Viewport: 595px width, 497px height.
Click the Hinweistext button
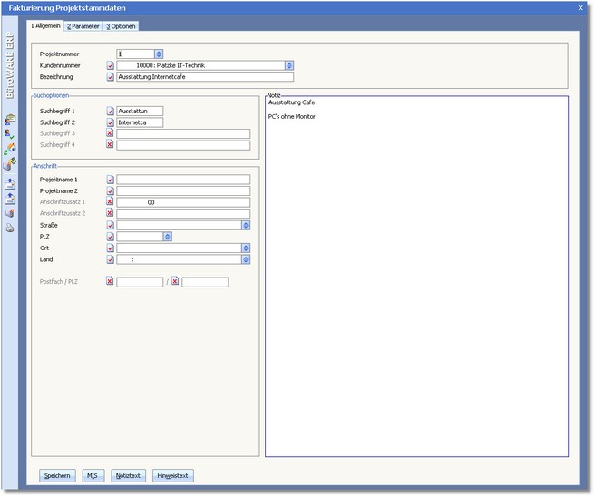[x=173, y=475]
